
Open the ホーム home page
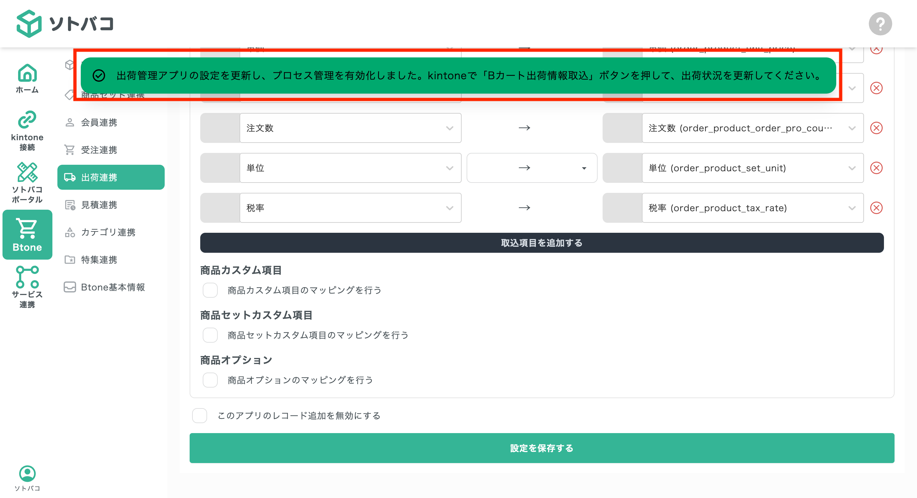point(27,78)
